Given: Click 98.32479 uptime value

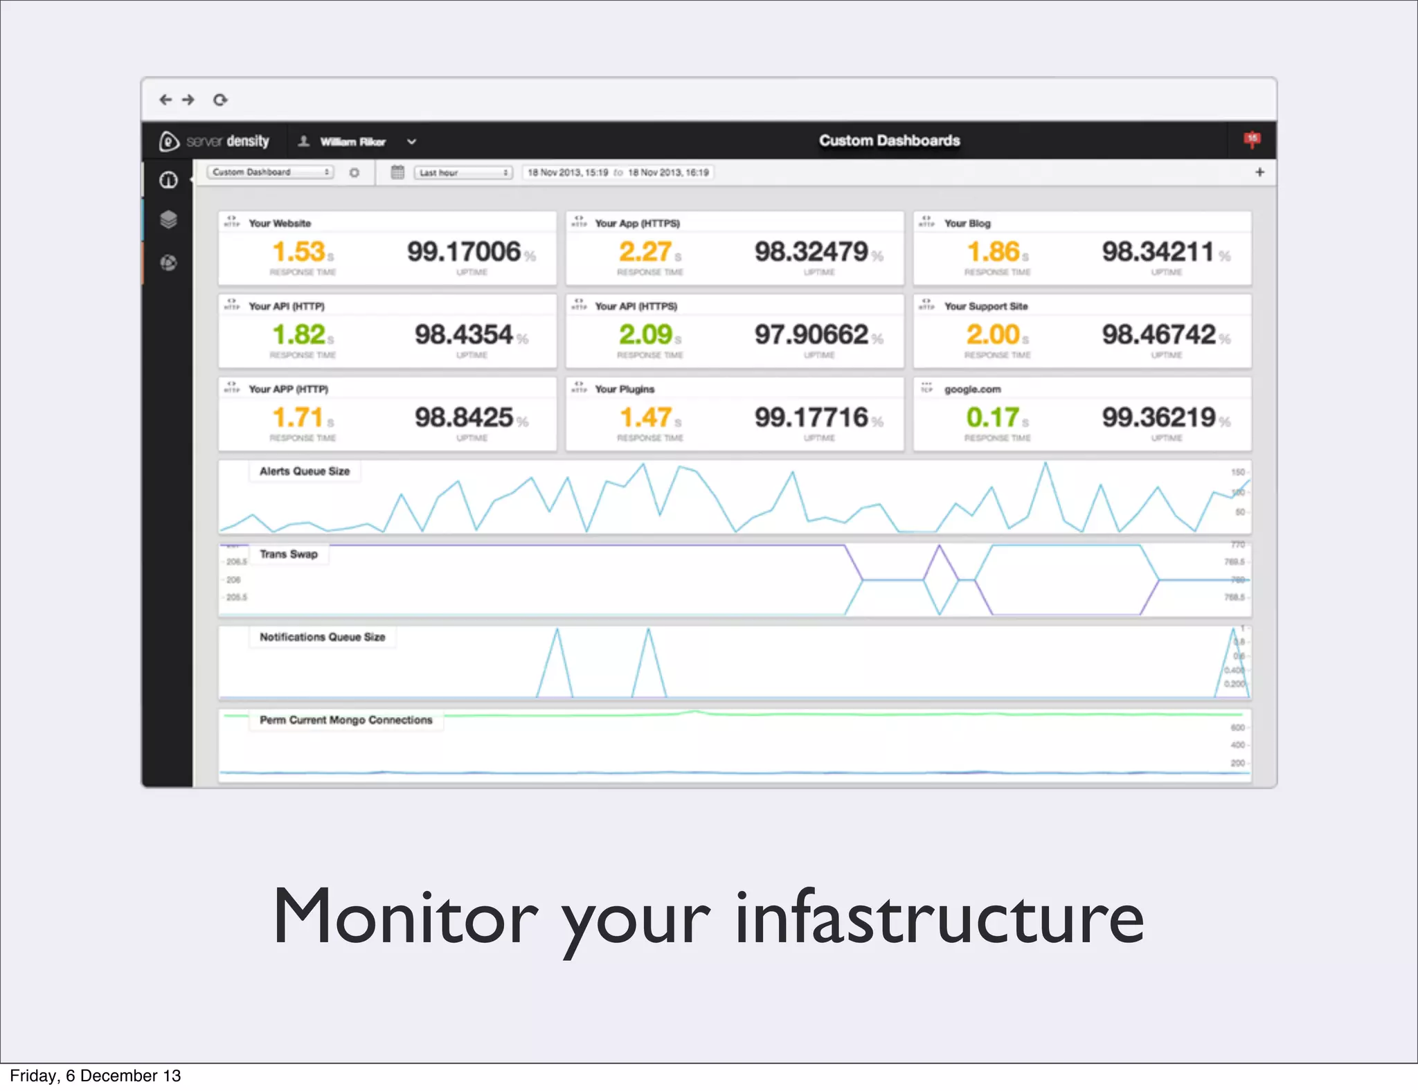Looking at the screenshot, I should click(811, 252).
